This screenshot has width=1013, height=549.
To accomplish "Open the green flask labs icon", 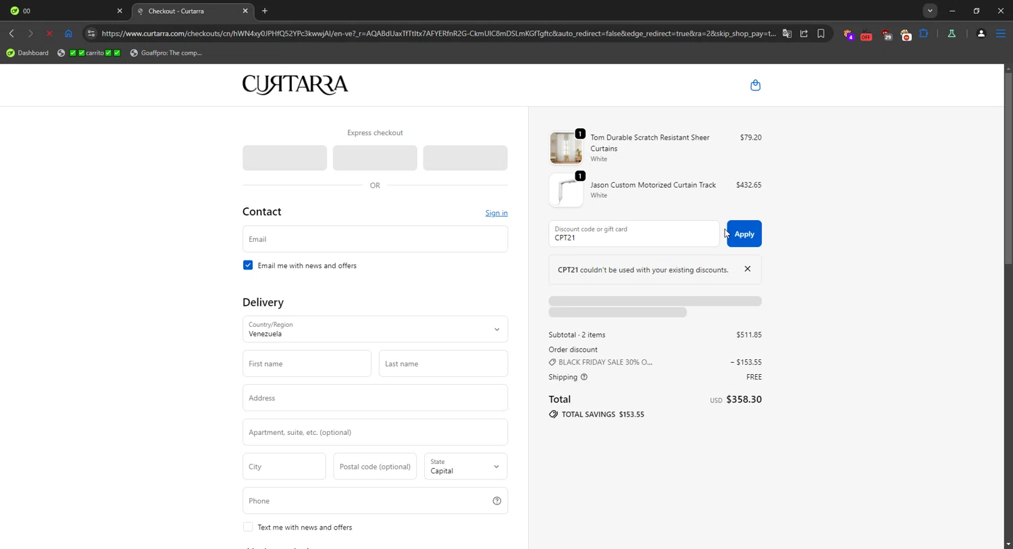I will [x=952, y=33].
